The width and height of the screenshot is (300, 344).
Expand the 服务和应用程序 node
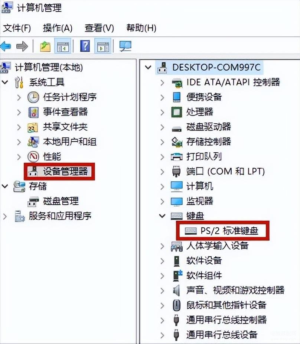pos(5,217)
